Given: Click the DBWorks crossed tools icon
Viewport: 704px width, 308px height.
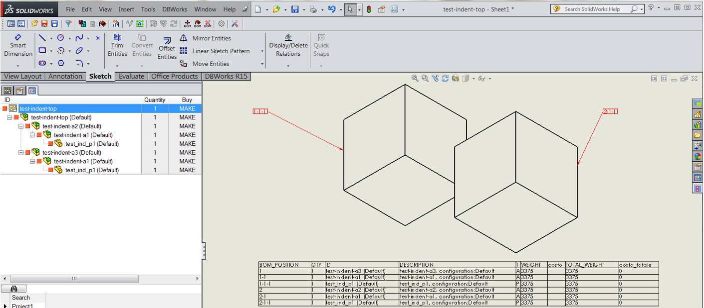Looking at the screenshot, I should tap(235, 23).
